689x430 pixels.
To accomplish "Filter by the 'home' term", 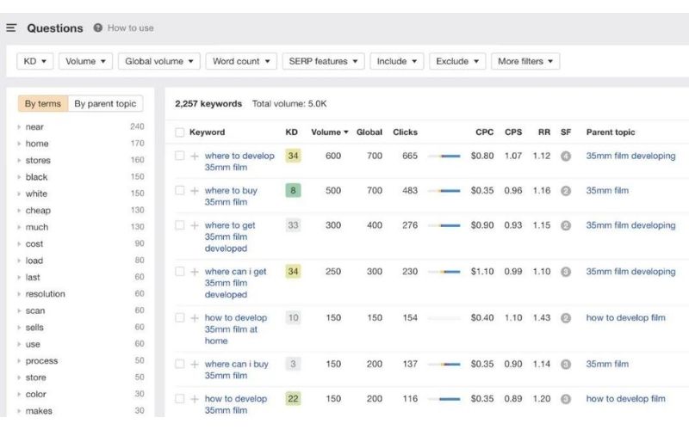I will (37, 144).
